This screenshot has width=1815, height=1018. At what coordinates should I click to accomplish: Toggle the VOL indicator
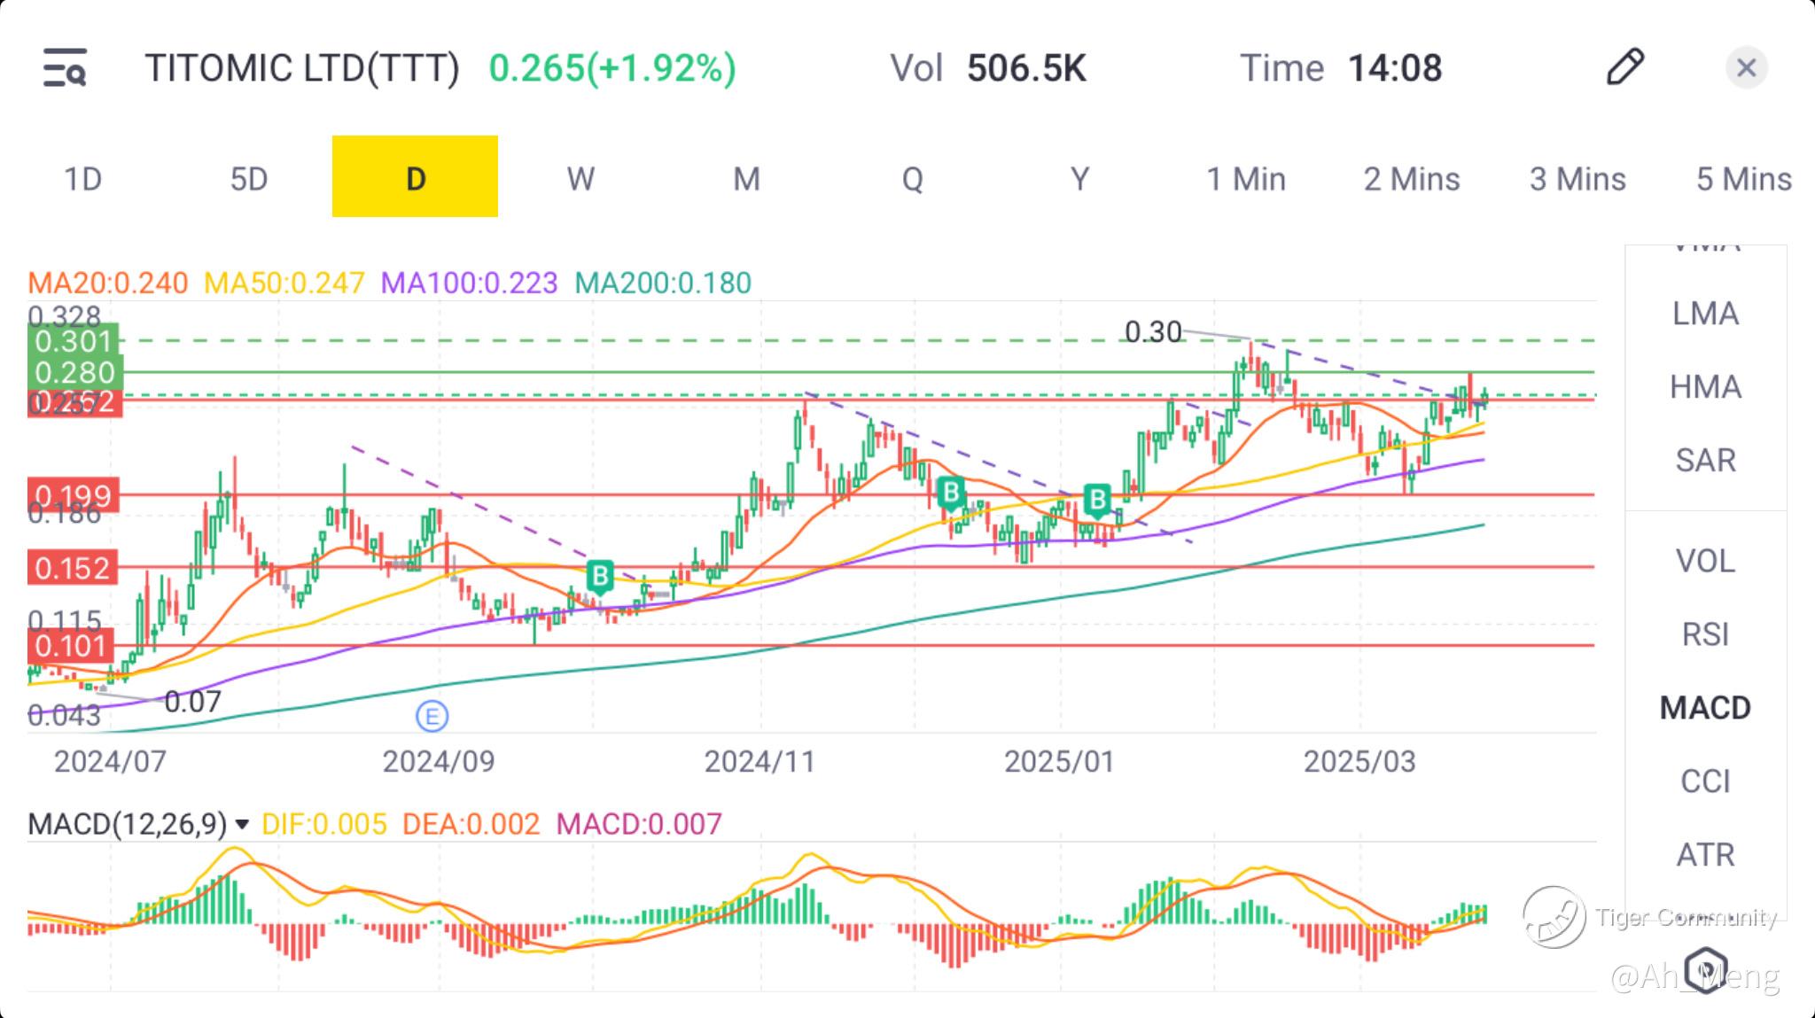(1705, 561)
